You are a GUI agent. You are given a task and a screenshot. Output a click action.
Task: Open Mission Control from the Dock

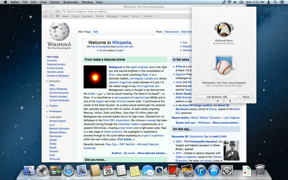click(x=55, y=171)
